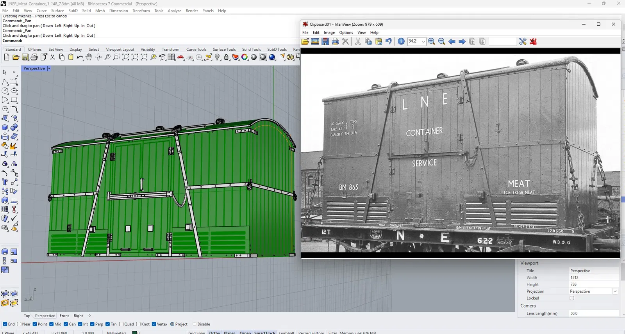This screenshot has width=625, height=334.
Task: Open the IrfanView Image menu
Action: click(329, 32)
